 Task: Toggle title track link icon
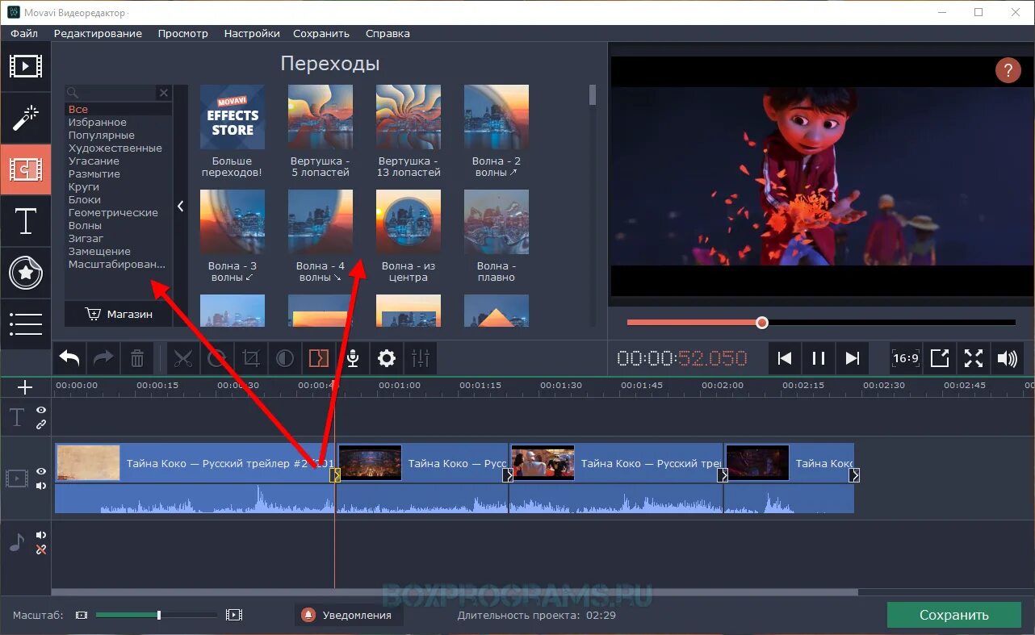pyautogui.click(x=41, y=424)
